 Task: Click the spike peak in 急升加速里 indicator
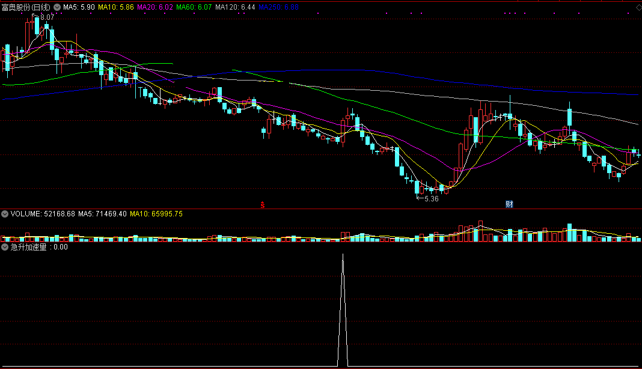(x=343, y=255)
